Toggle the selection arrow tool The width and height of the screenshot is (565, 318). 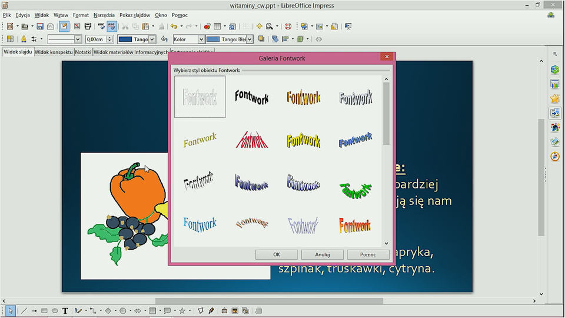(10, 311)
